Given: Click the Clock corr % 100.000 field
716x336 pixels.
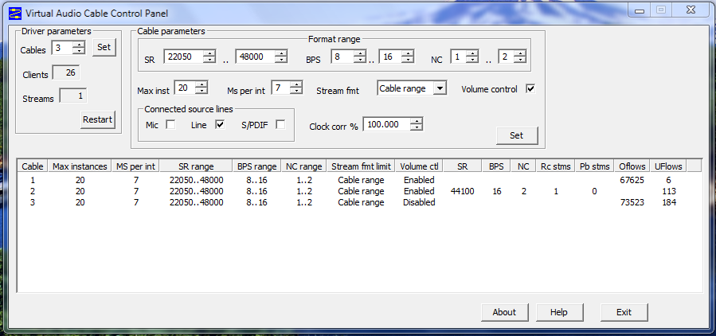Looking at the screenshot, I should [387, 124].
